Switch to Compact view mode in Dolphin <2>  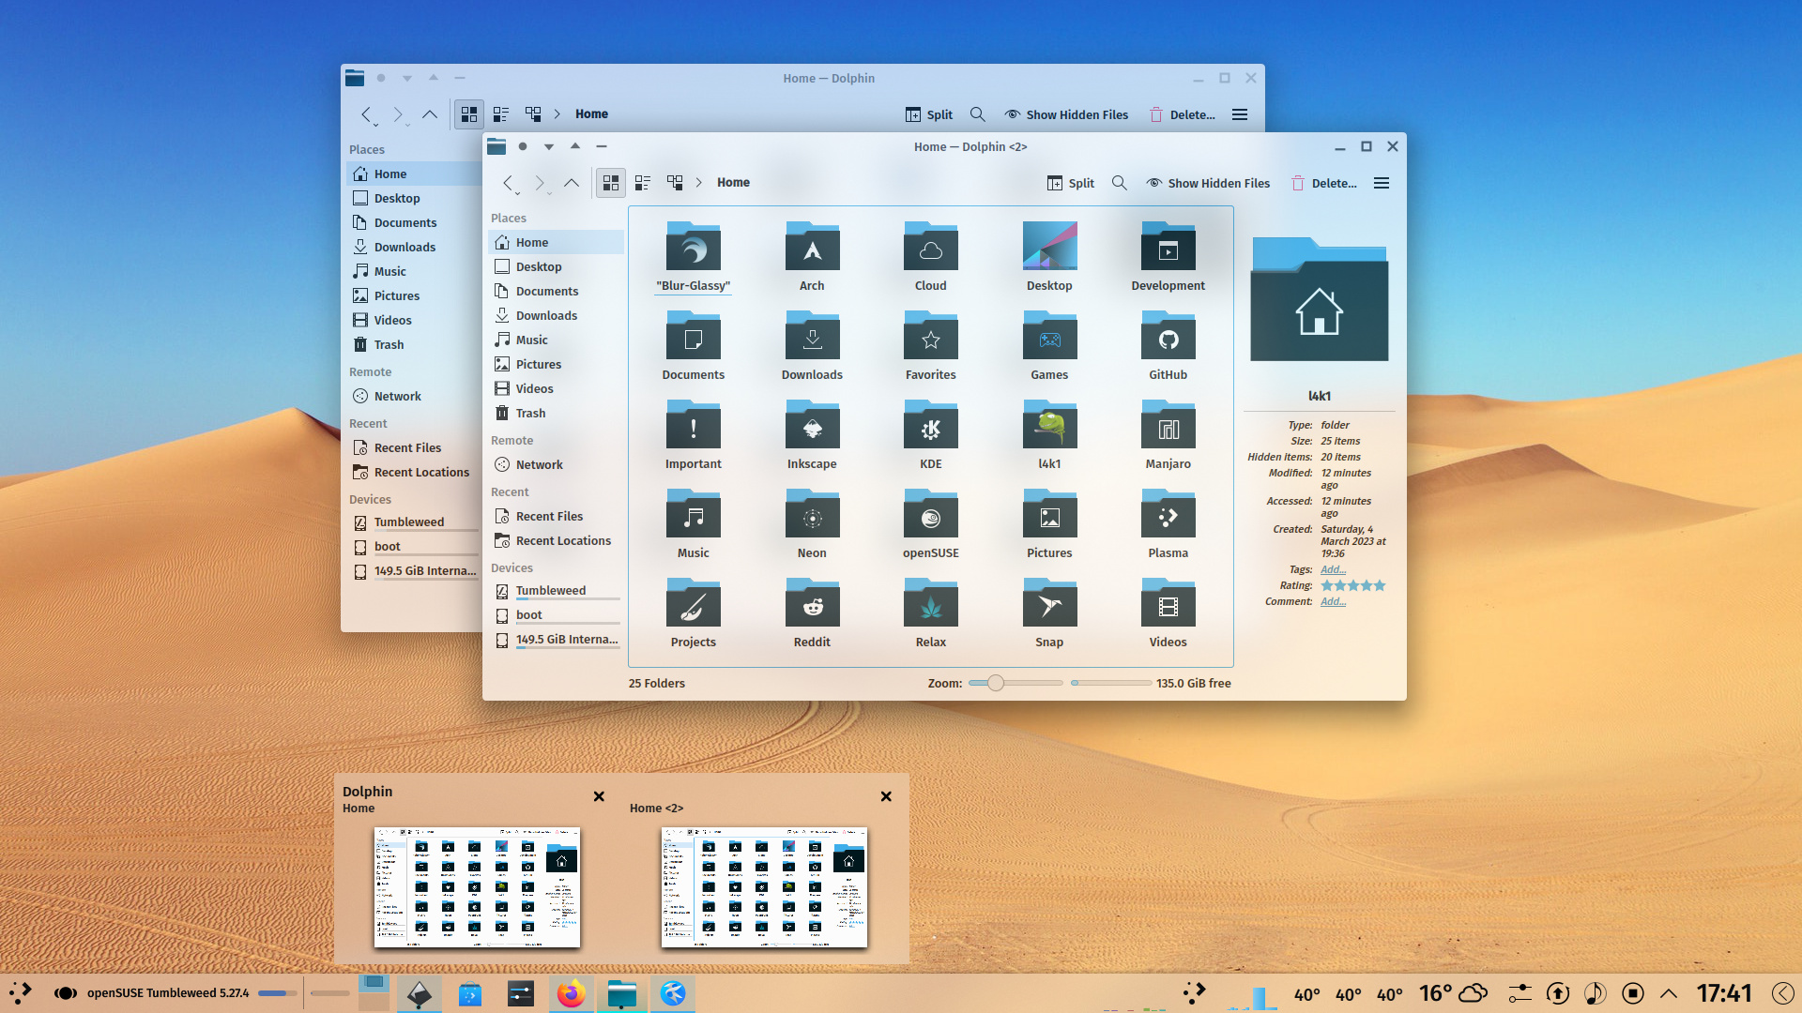(x=643, y=183)
